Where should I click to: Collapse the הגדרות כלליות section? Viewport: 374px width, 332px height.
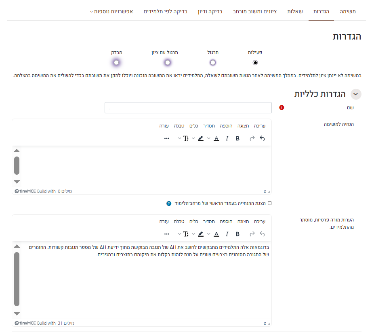pos(355,94)
